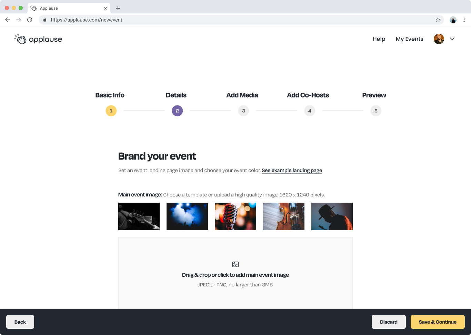Open the Help page
The height and width of the screenshot is (335, 471).
click(379, 39)
